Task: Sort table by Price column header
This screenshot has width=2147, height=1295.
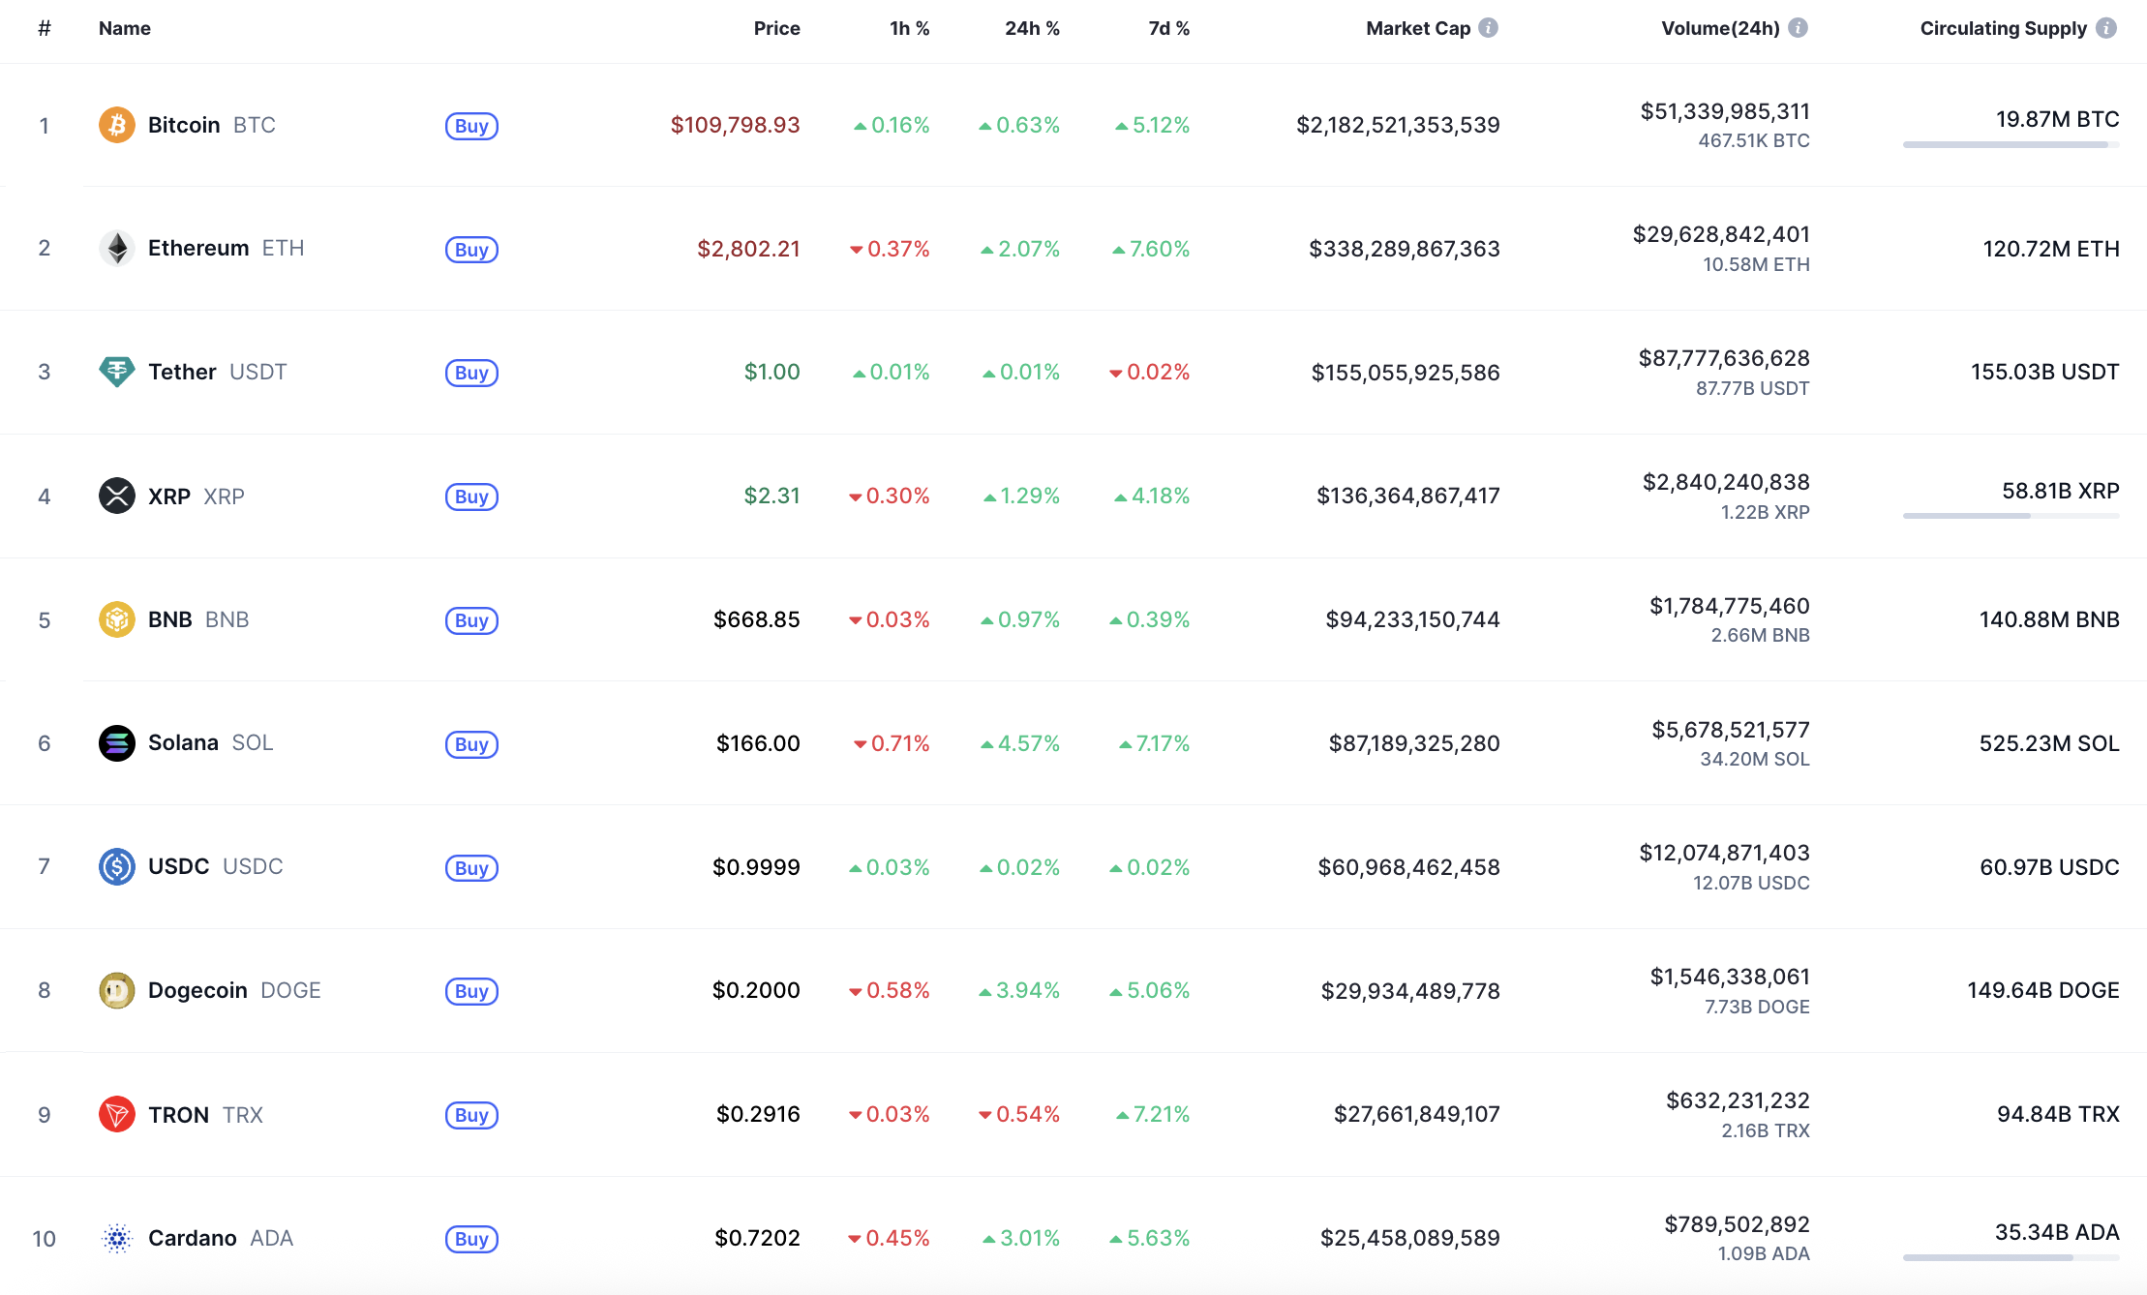Action: [x=776, y=28]
